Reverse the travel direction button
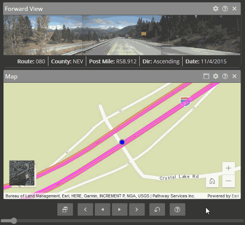 (157, 209)
